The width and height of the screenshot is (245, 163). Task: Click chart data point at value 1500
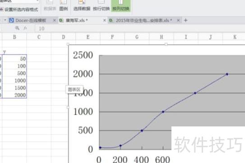(195, 93)
